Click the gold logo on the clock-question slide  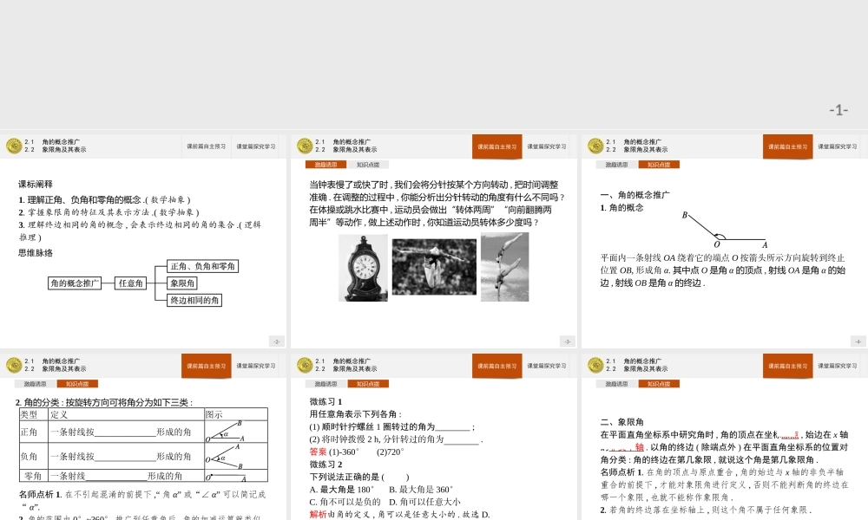coord(305,146)
